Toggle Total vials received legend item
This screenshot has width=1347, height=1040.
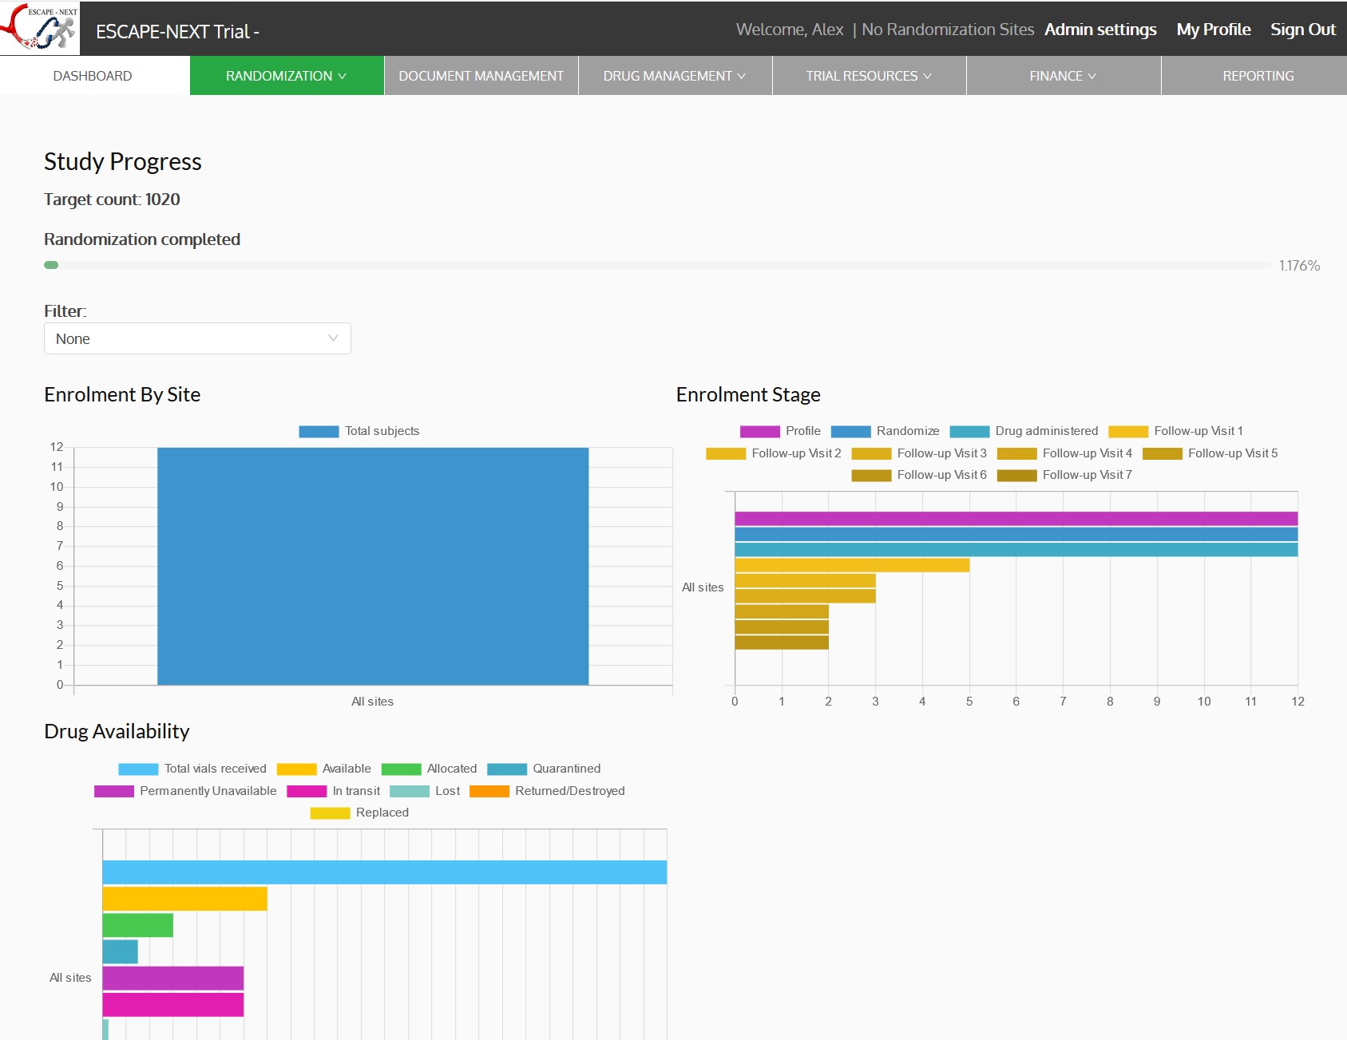138,769
